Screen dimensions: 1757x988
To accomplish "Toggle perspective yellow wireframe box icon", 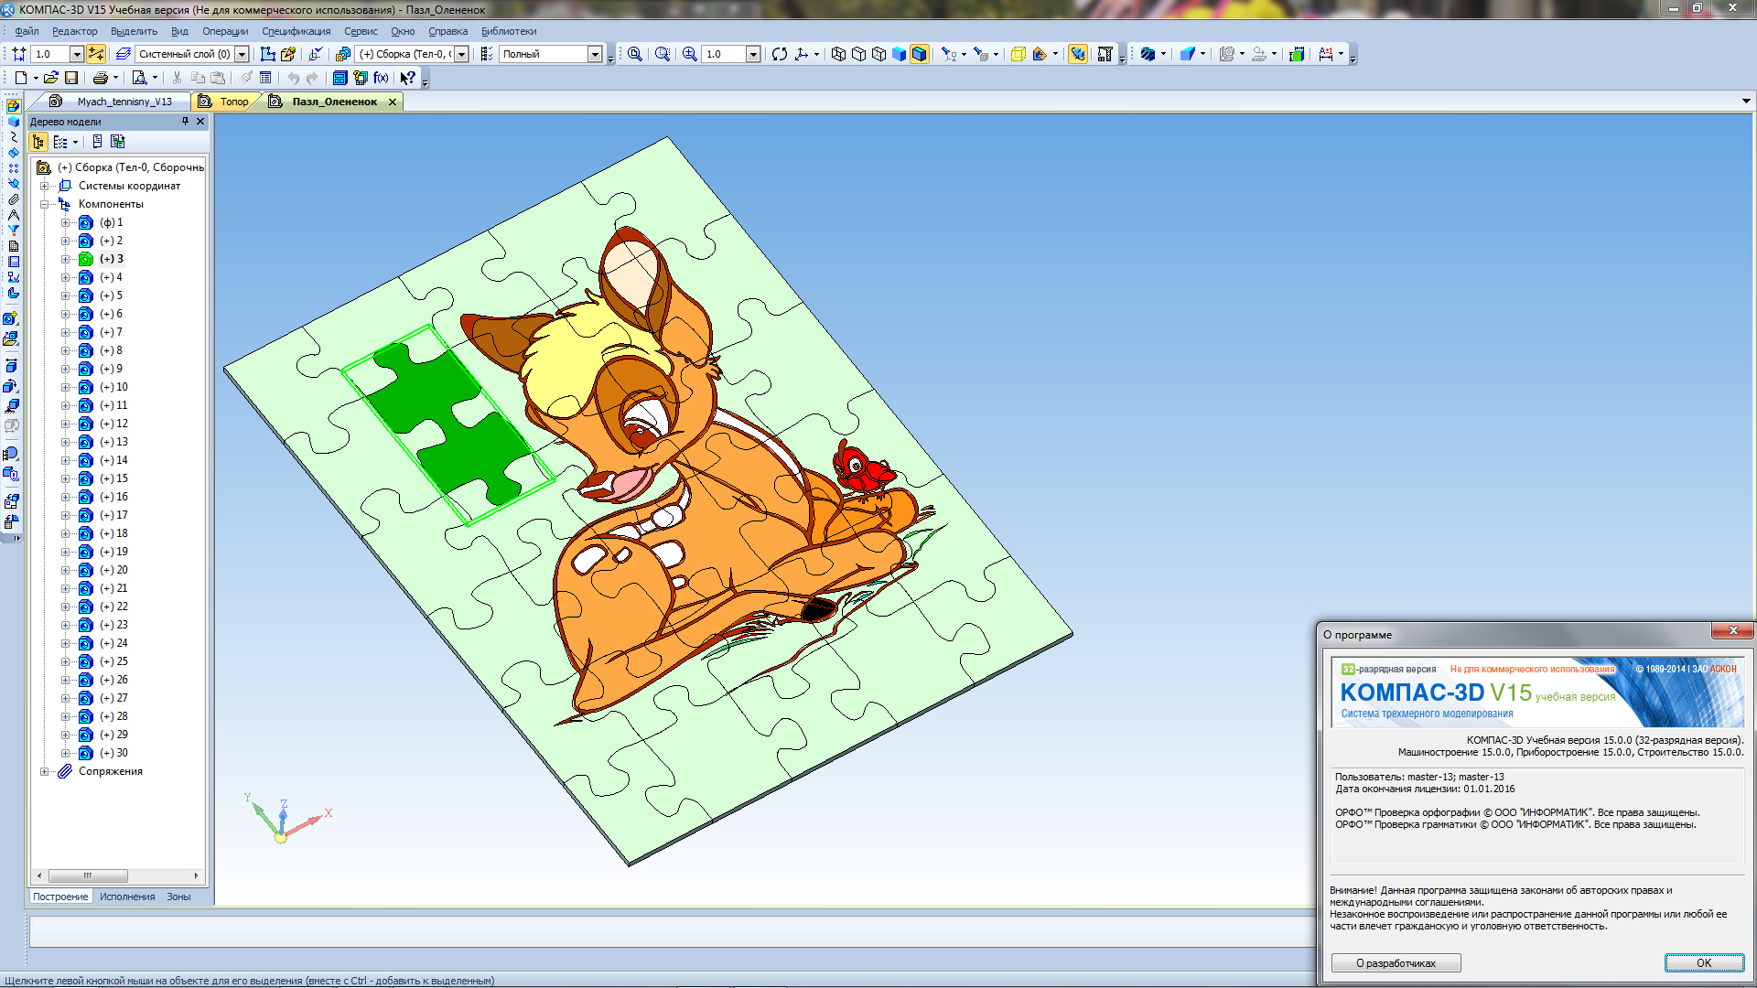I will point(1018,54).
